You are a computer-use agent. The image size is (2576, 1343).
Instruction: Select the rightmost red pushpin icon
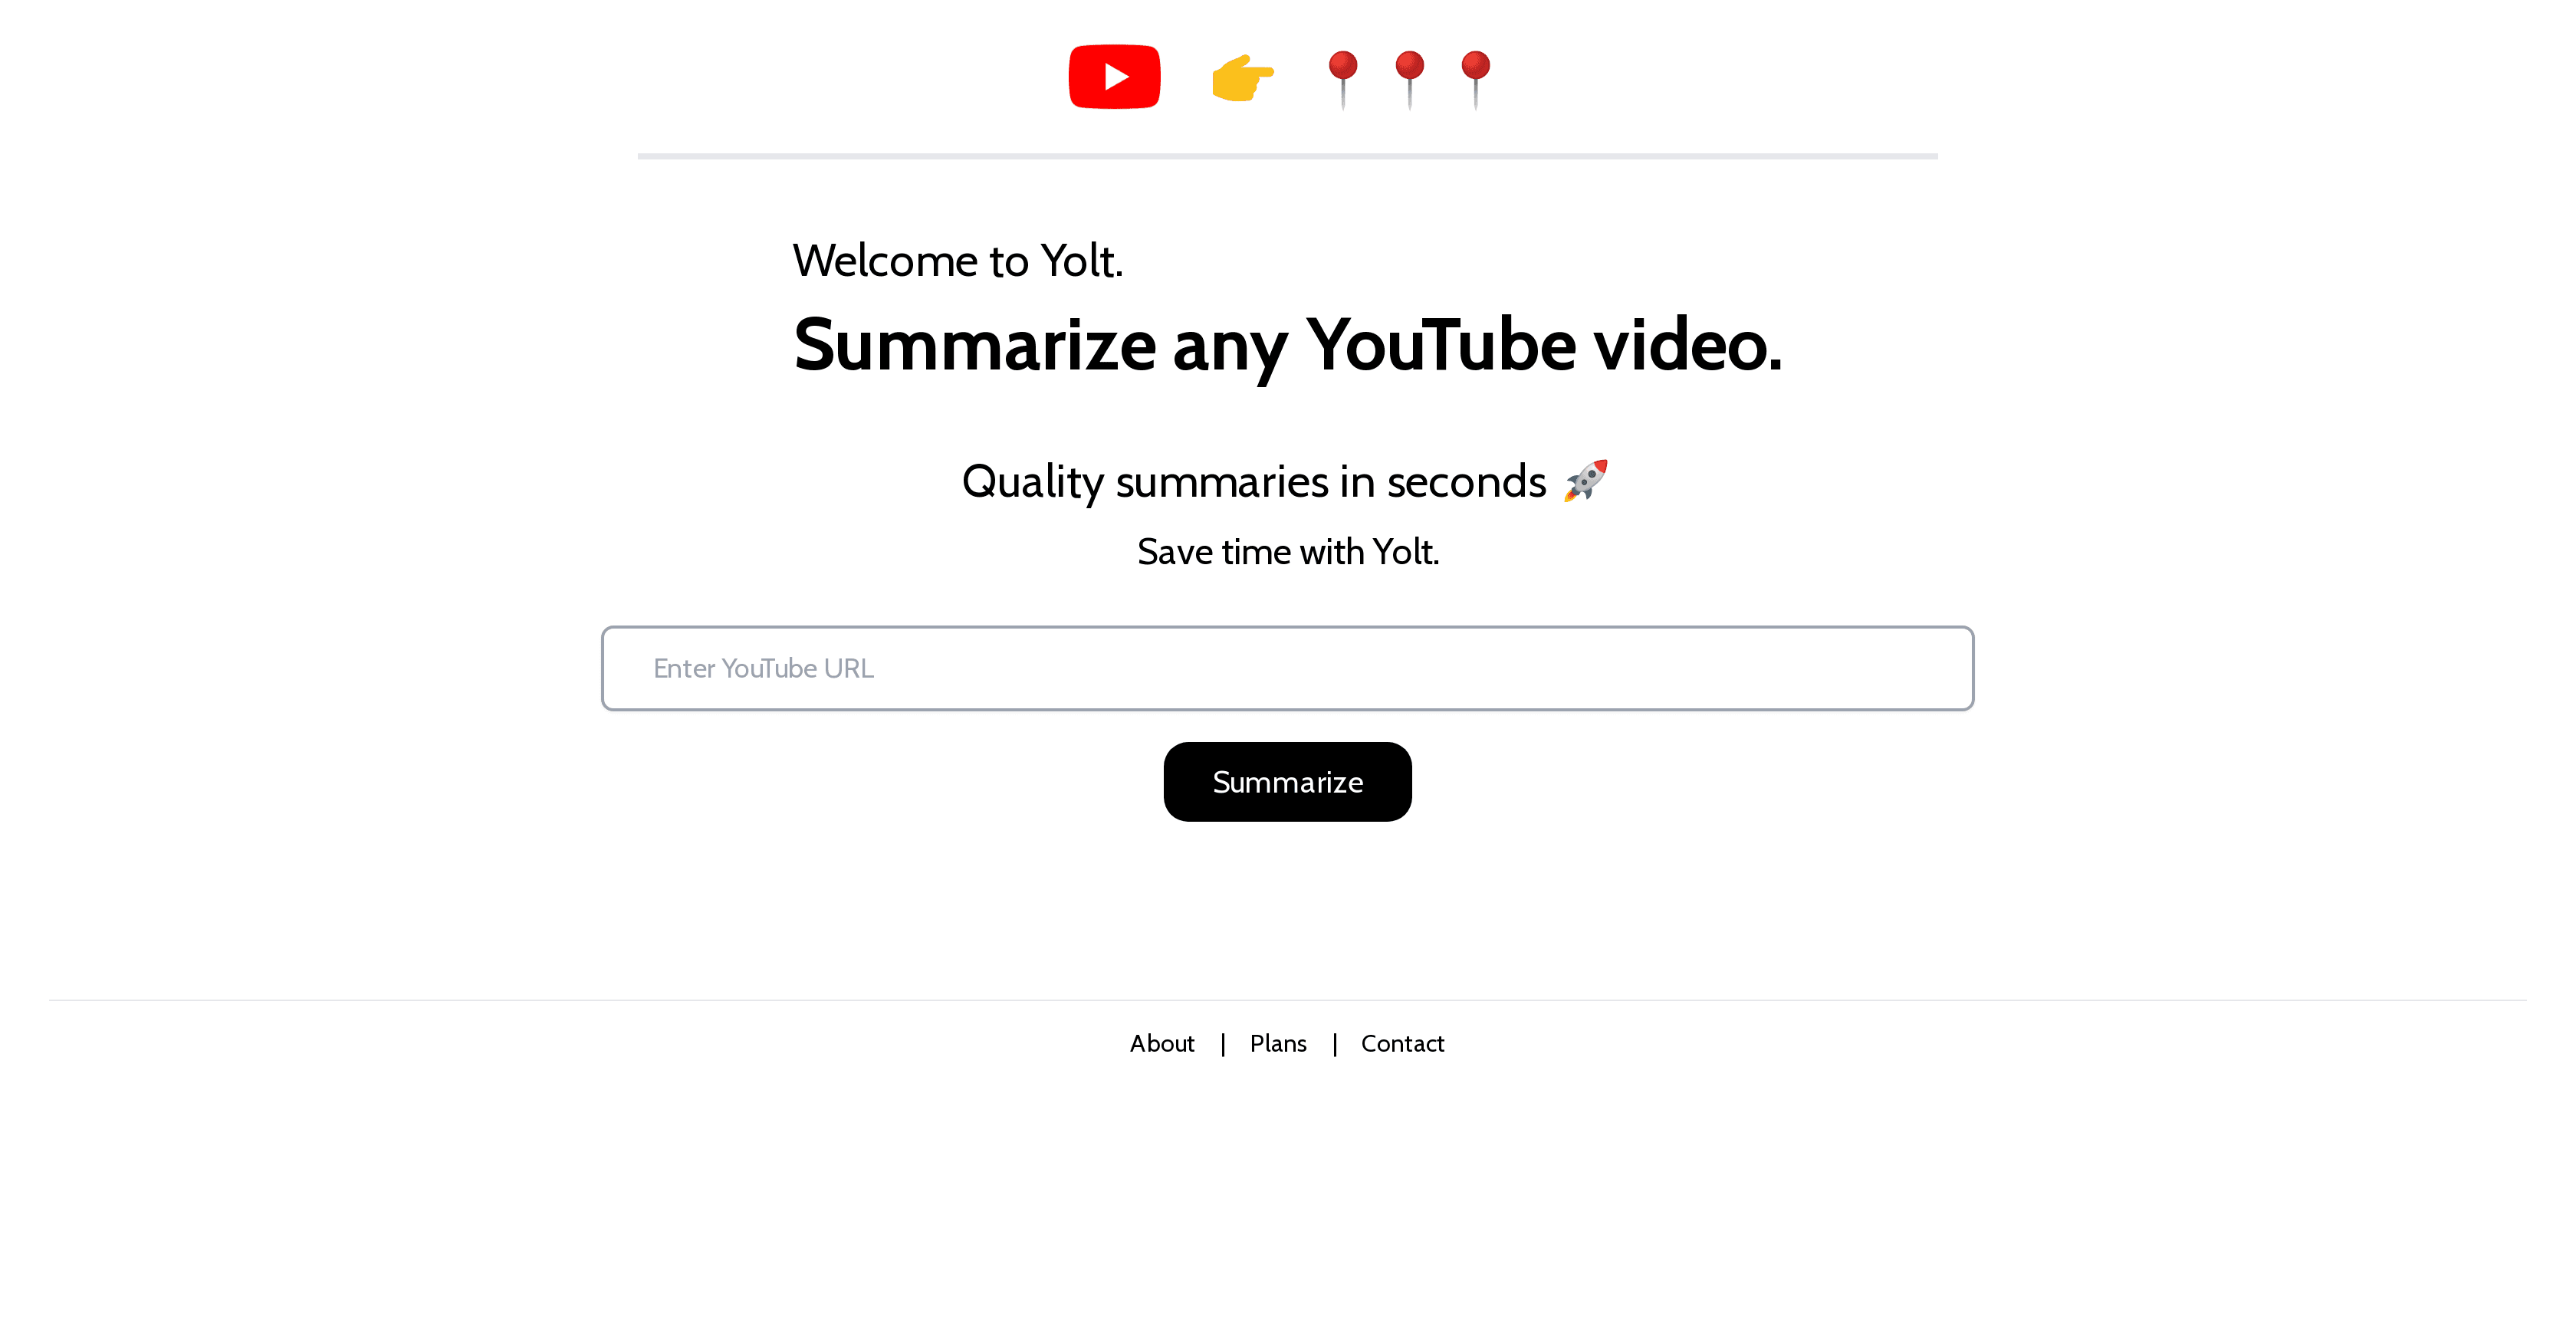[x=1476, y=79]
